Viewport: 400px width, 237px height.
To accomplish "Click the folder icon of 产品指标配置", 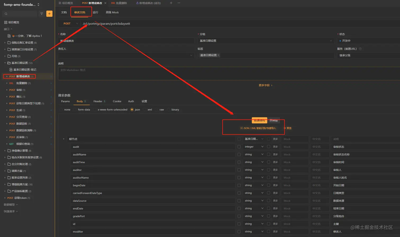I will 9,191.
